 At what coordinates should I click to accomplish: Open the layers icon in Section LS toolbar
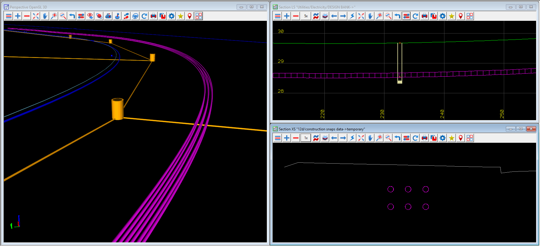(x=325, y=16)
